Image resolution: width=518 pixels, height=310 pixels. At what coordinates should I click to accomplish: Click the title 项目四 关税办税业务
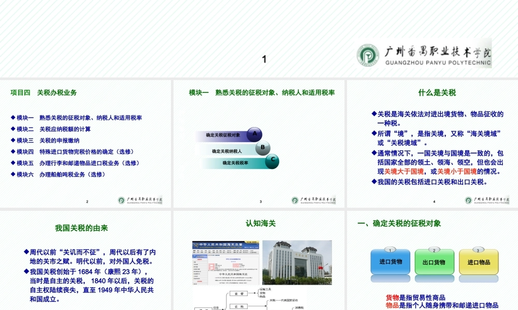(x=44, y=93)
